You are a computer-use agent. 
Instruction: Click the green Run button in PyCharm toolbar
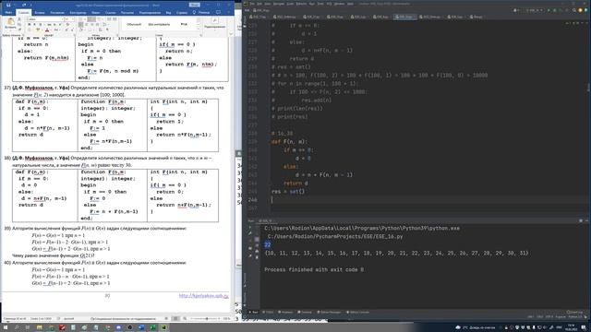549,10
